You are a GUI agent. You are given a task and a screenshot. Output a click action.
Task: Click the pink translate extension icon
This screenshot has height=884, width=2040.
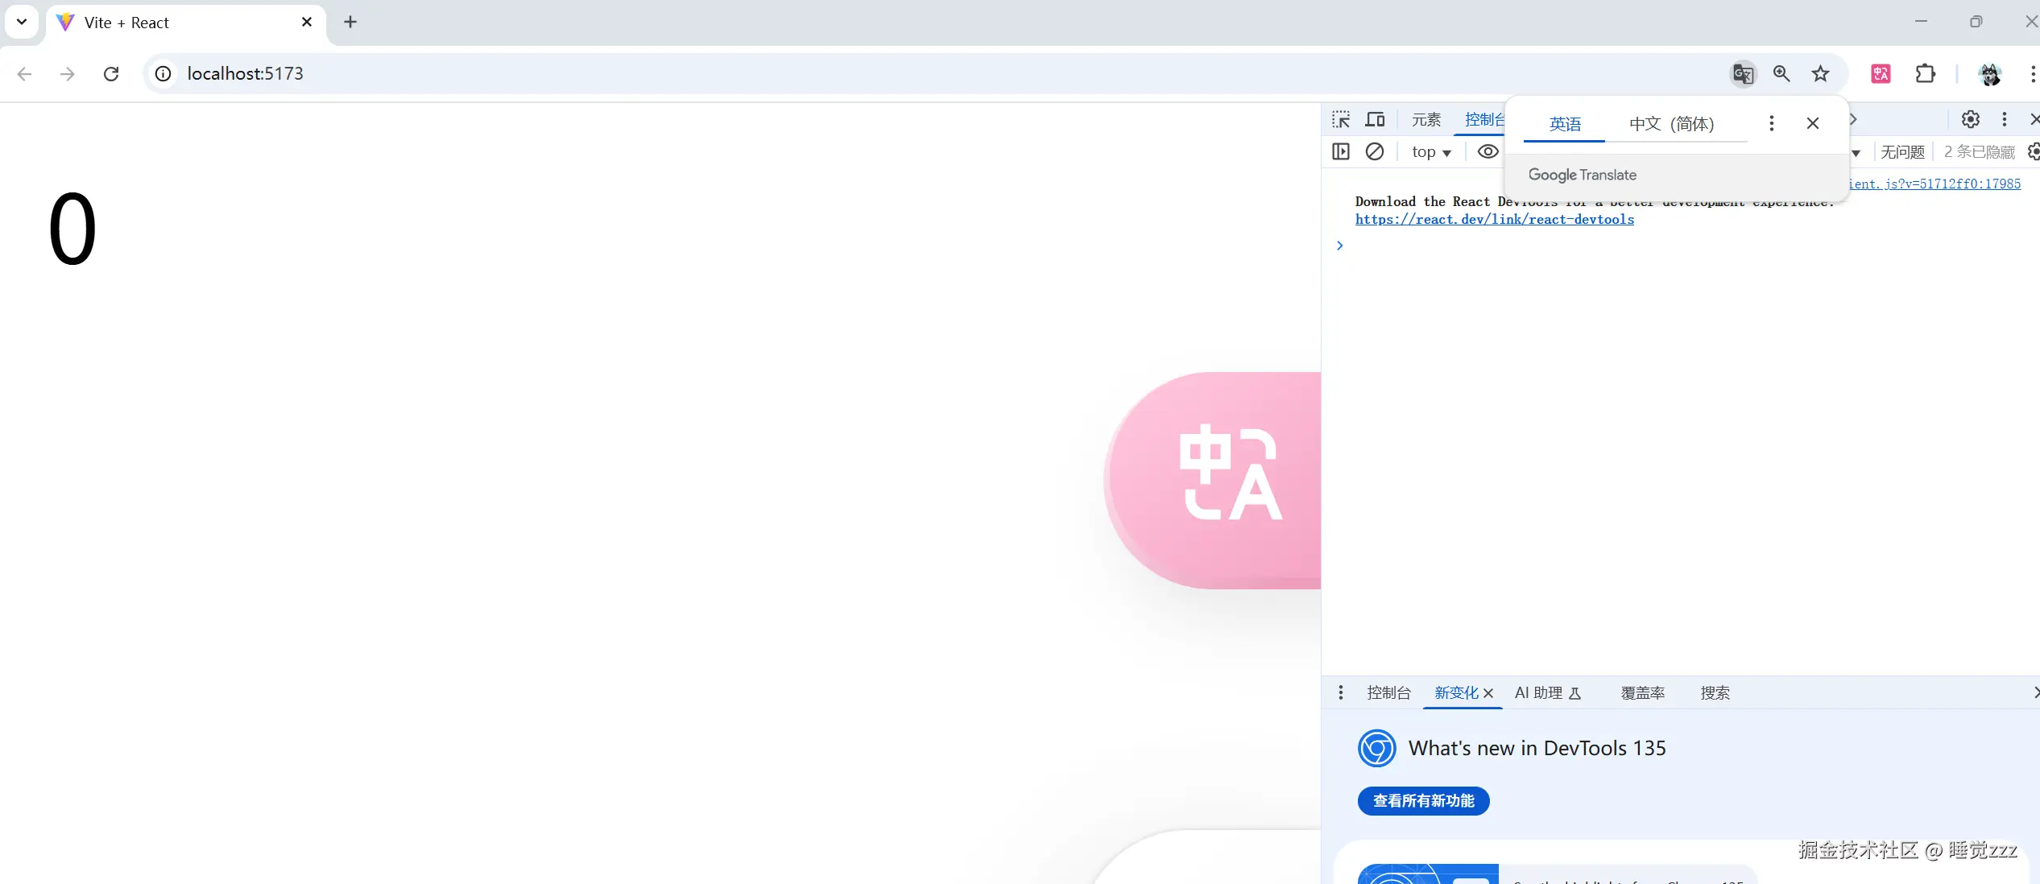tap(1881, 74)
